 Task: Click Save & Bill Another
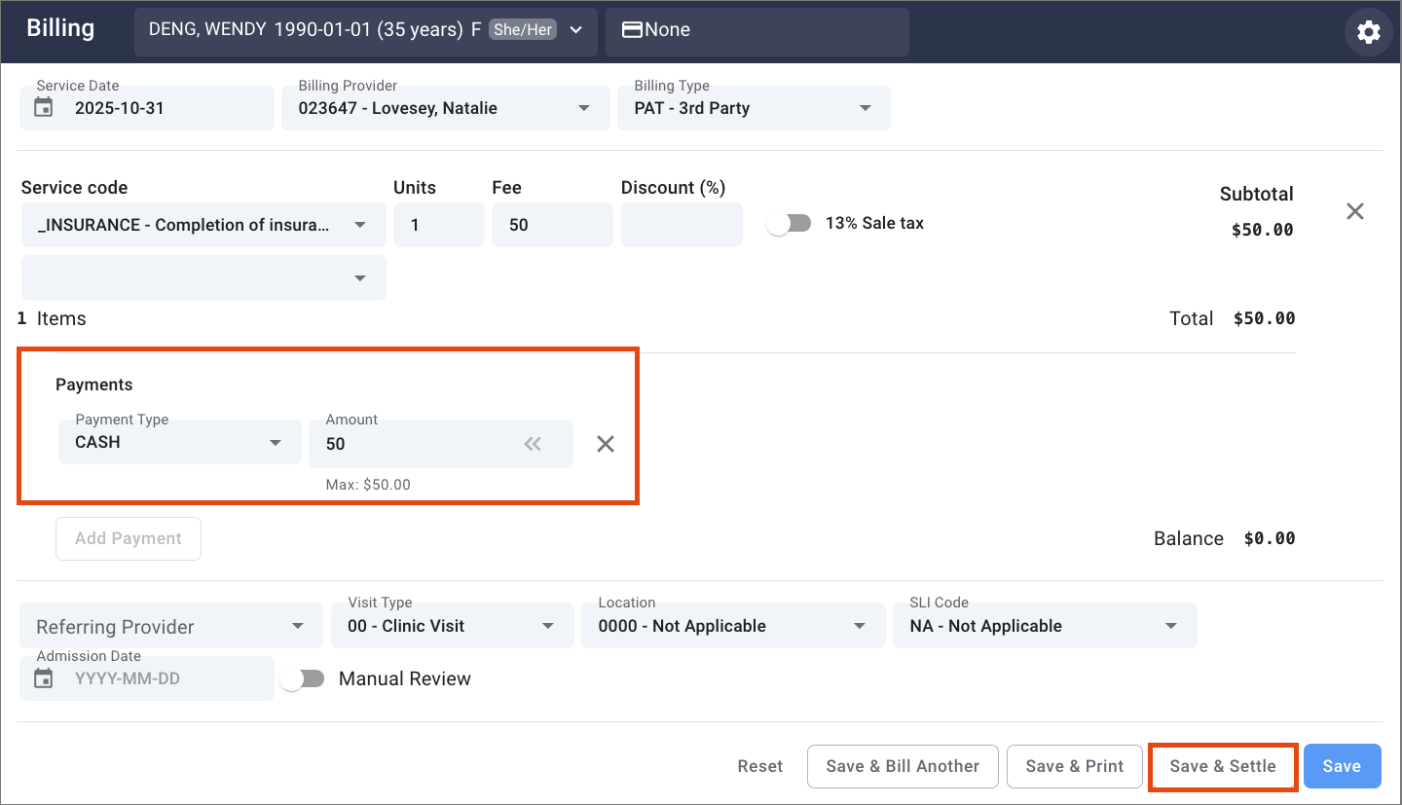tap(903, 766)
